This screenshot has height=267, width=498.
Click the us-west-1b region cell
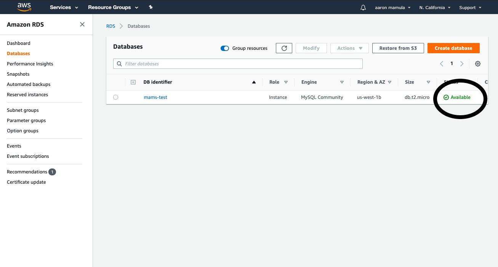tap(369, 97)
